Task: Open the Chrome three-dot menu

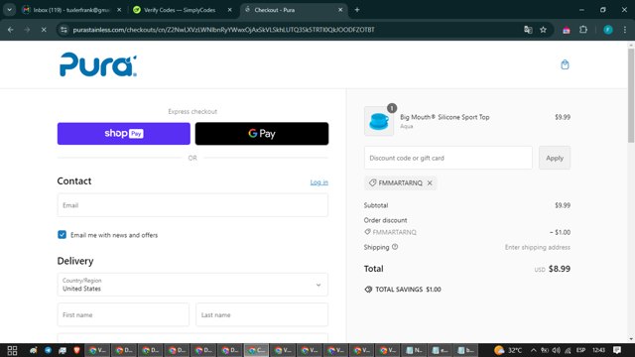Action: [625, 30]
